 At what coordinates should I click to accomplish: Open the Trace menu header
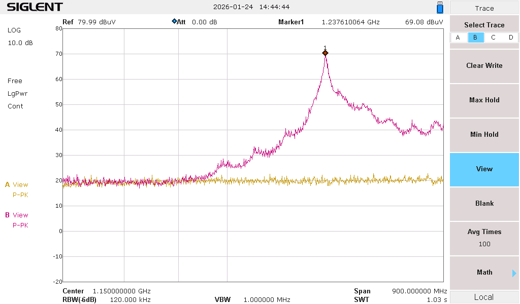[483, 8]
